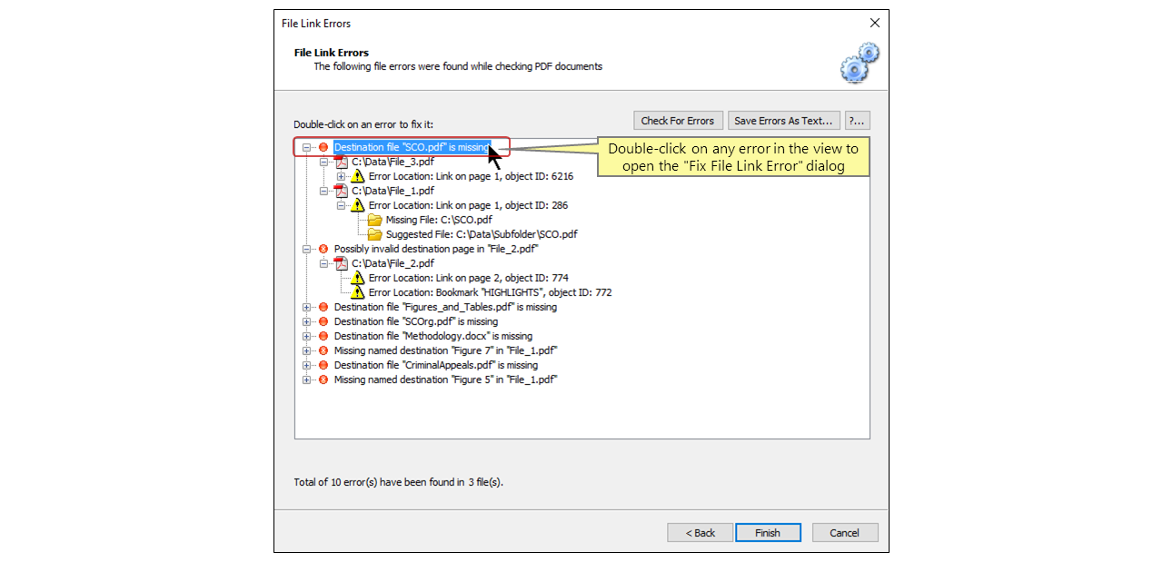Screen dimensions: 1163x562
Task: Click the PDF icon next to C:\Data\File_3.pdf
Action: [x=342, y=162]
